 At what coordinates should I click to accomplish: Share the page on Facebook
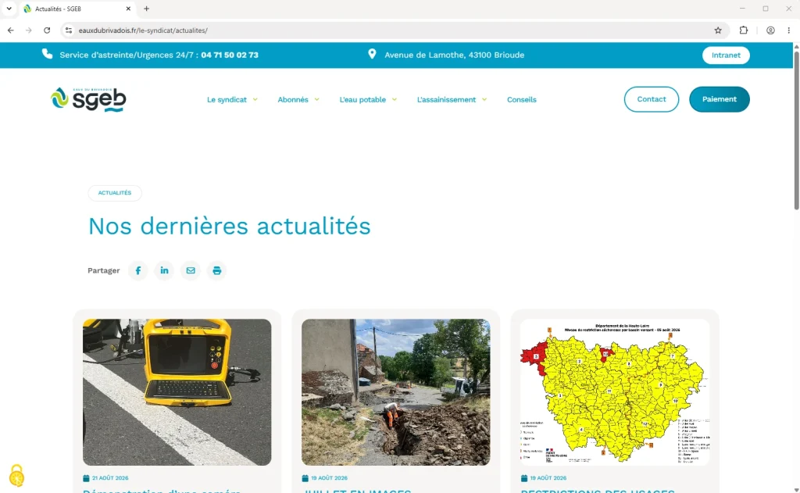[137, 270]
